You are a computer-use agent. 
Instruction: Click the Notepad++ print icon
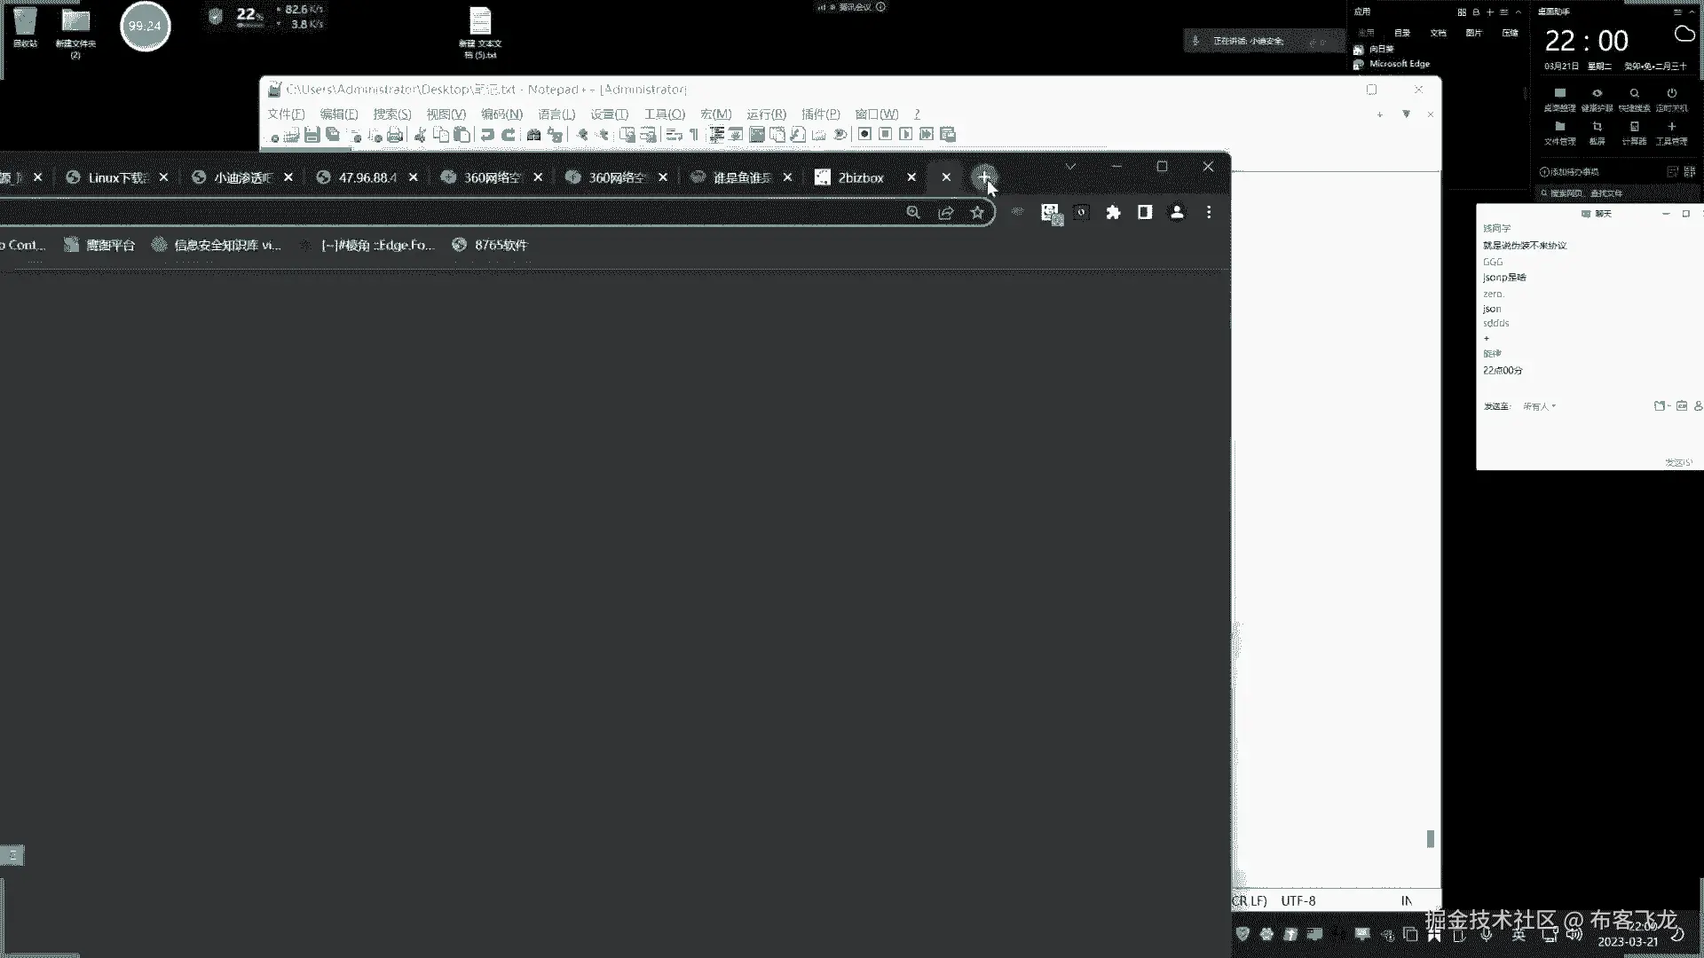pos(395,135)
